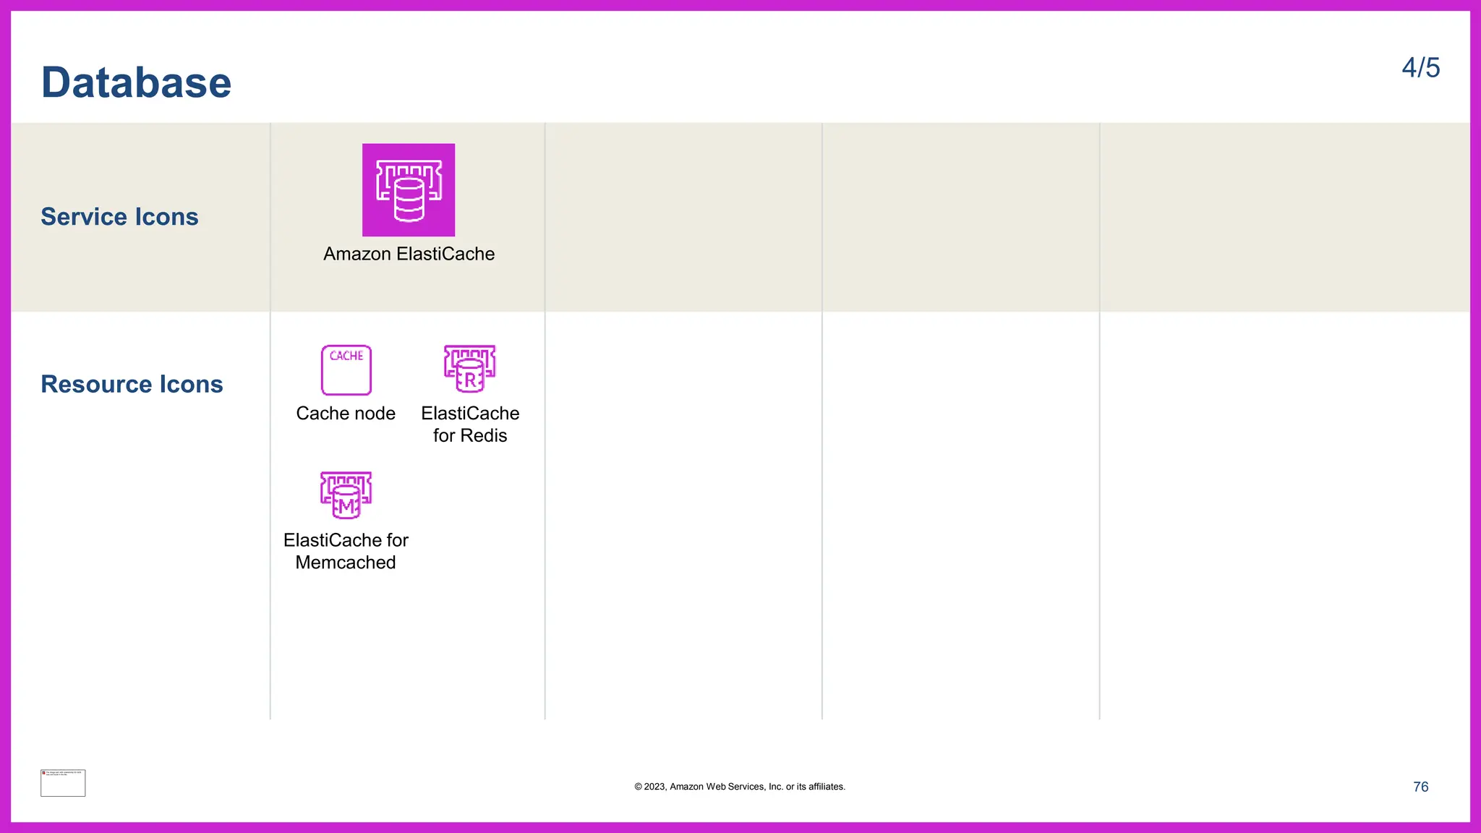Click the ElastiCache for Redis label

[x=470, y=424]
